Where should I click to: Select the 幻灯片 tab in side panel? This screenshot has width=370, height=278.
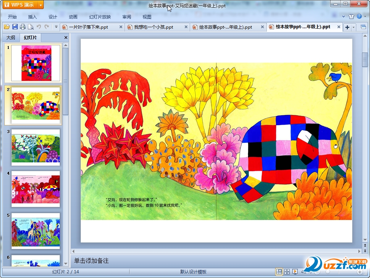click(x=30, y=38)
